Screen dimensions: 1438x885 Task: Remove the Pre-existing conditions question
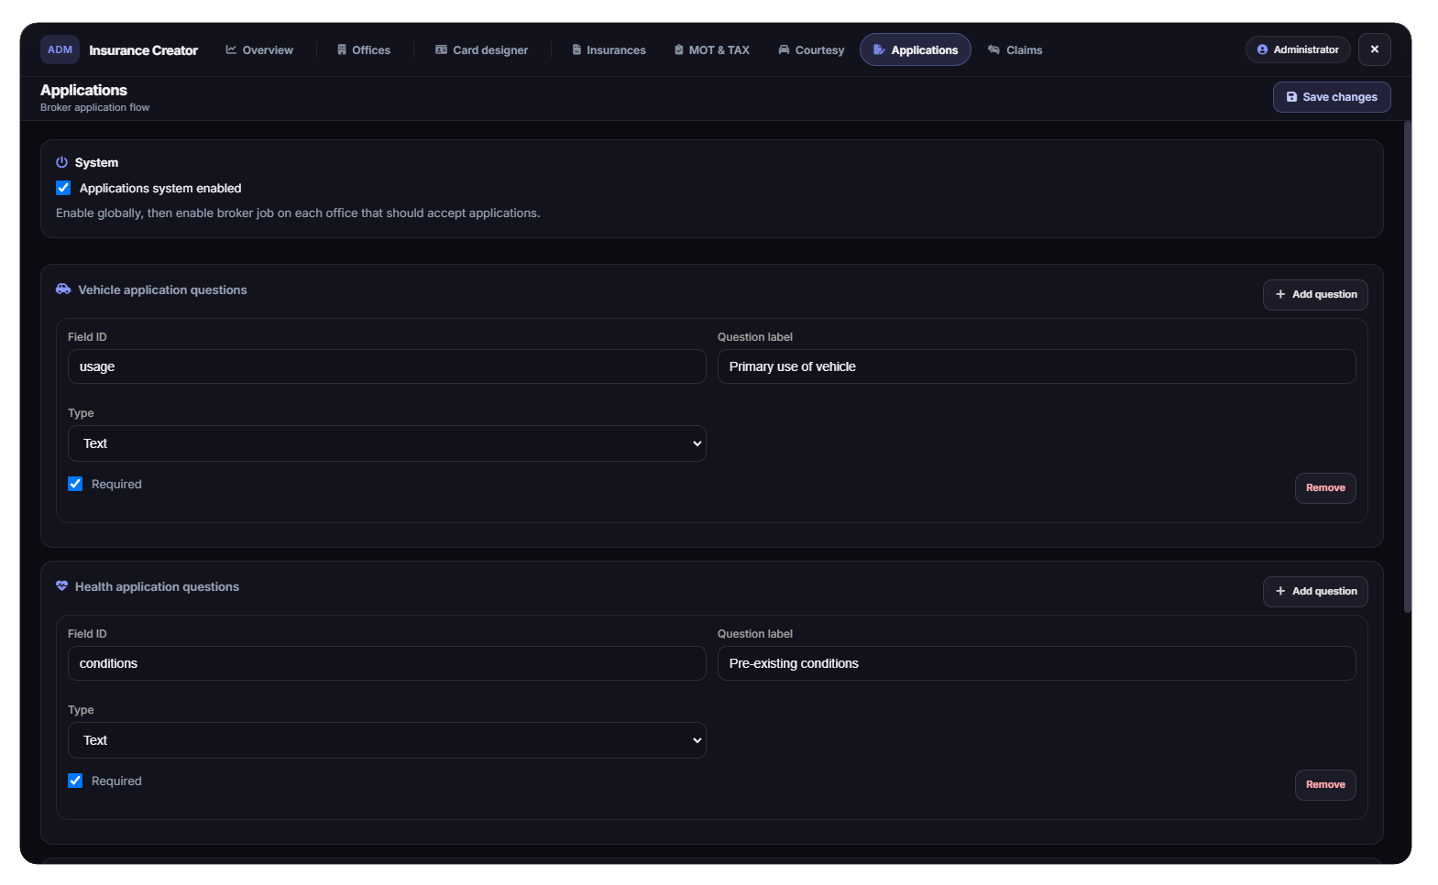1325,785
